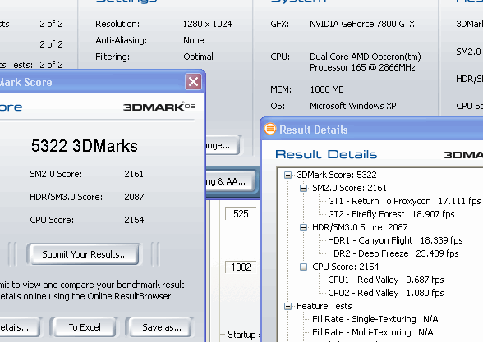Click the Save as... button
The image size is (483, 342).
(x=161, y=327)
